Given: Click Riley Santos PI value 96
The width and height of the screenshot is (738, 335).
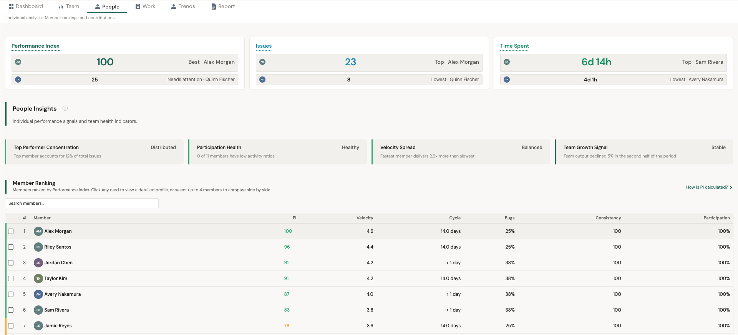Looking at the screenshot, I should pyautogui.click(x=287, y=247).
